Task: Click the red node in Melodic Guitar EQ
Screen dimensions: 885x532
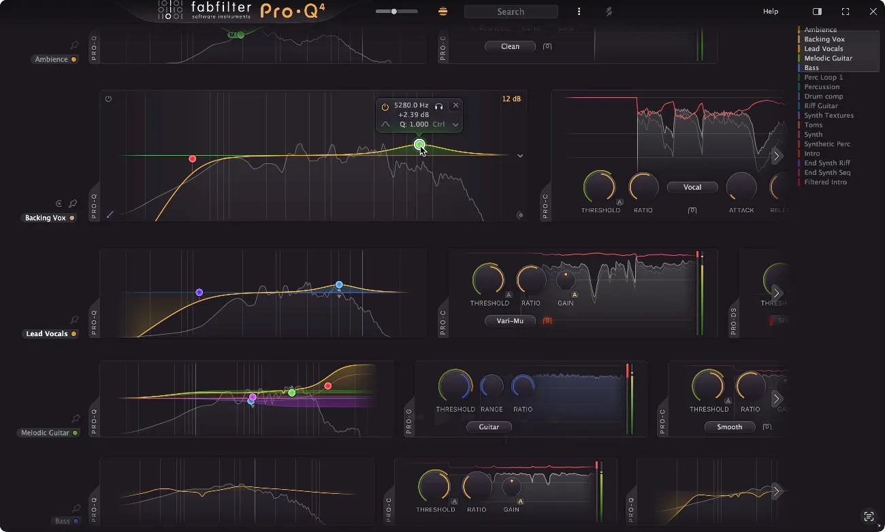Action: click(x=328, y=386)
